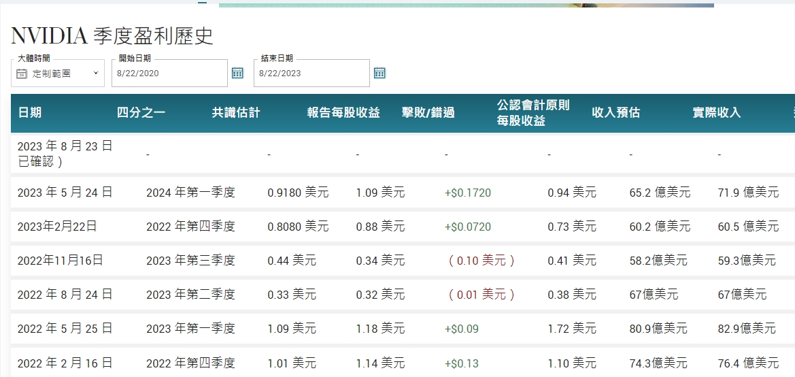Sort by the 收入預估 column header

click(x=615, y=113)
